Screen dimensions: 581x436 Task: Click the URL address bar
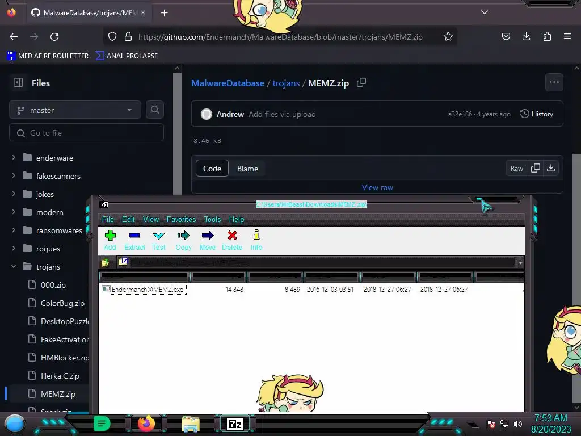point(280,37)
